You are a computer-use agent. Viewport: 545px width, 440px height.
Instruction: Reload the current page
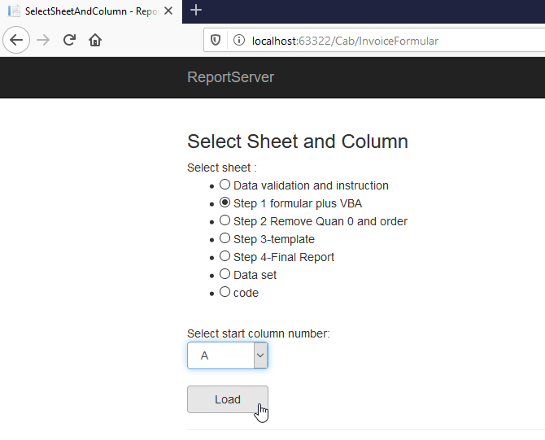(x=69, y=40)
